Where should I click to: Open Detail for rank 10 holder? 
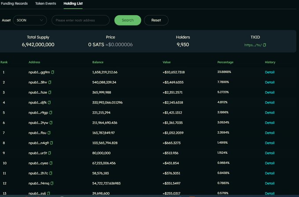point(269,163)
